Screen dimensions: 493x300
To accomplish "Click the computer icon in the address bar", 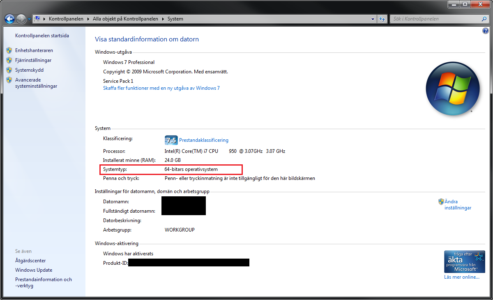I will coord(37,19).
